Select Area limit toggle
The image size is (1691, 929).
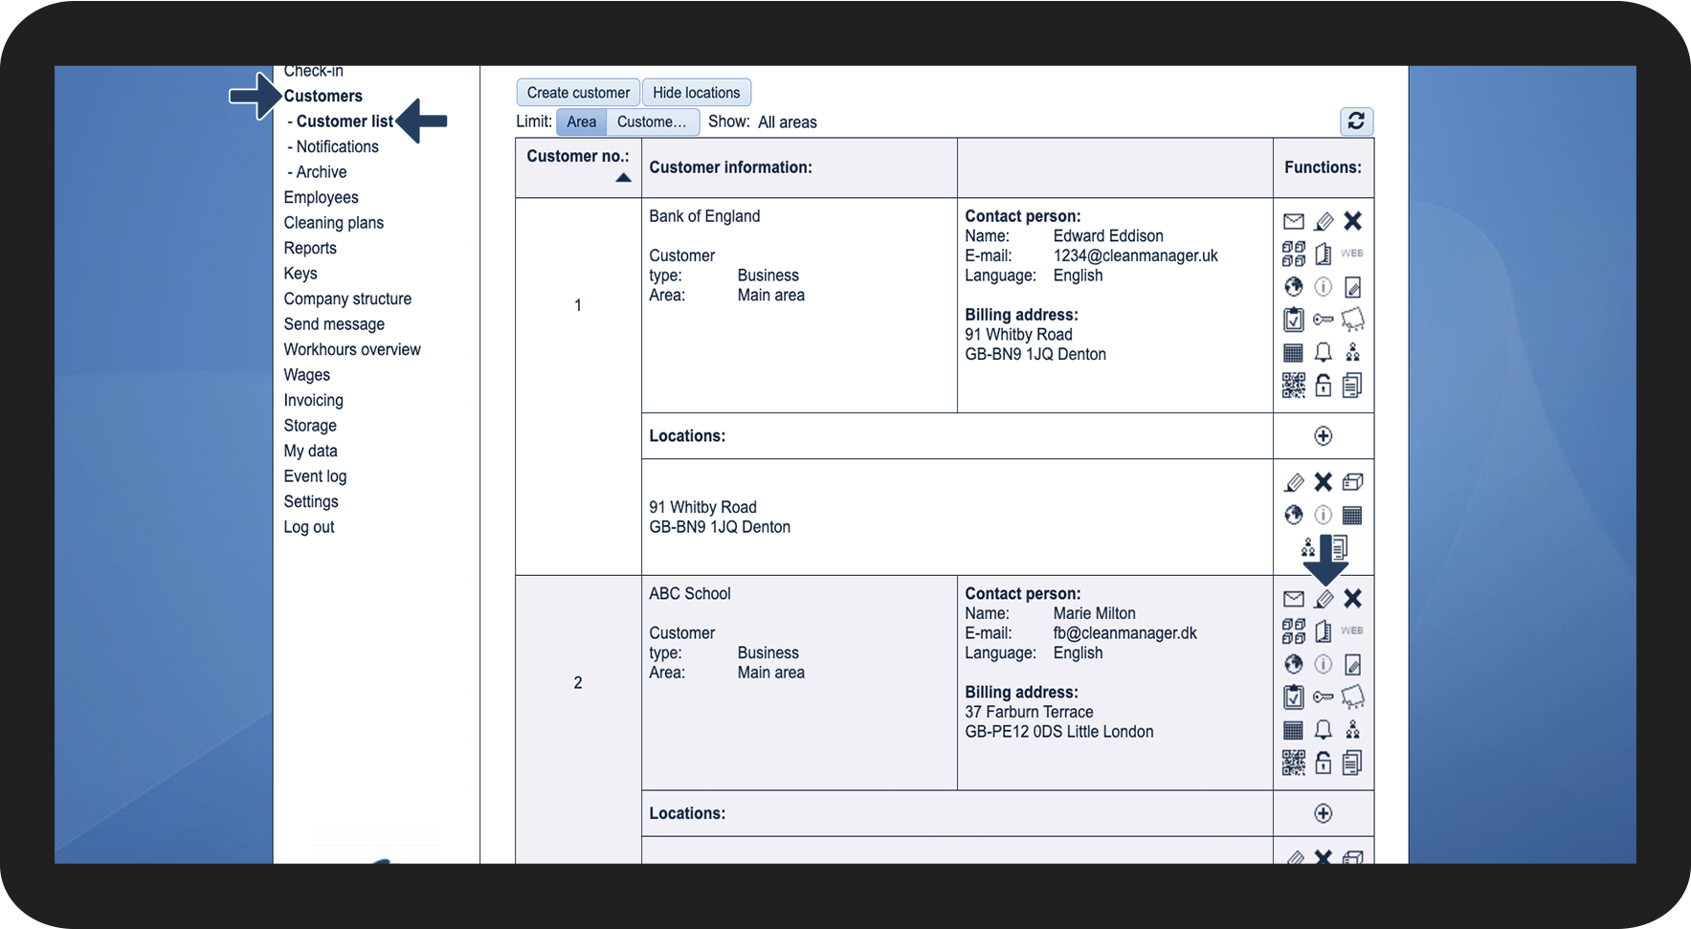pyautogui.click(x=581, y=122)
